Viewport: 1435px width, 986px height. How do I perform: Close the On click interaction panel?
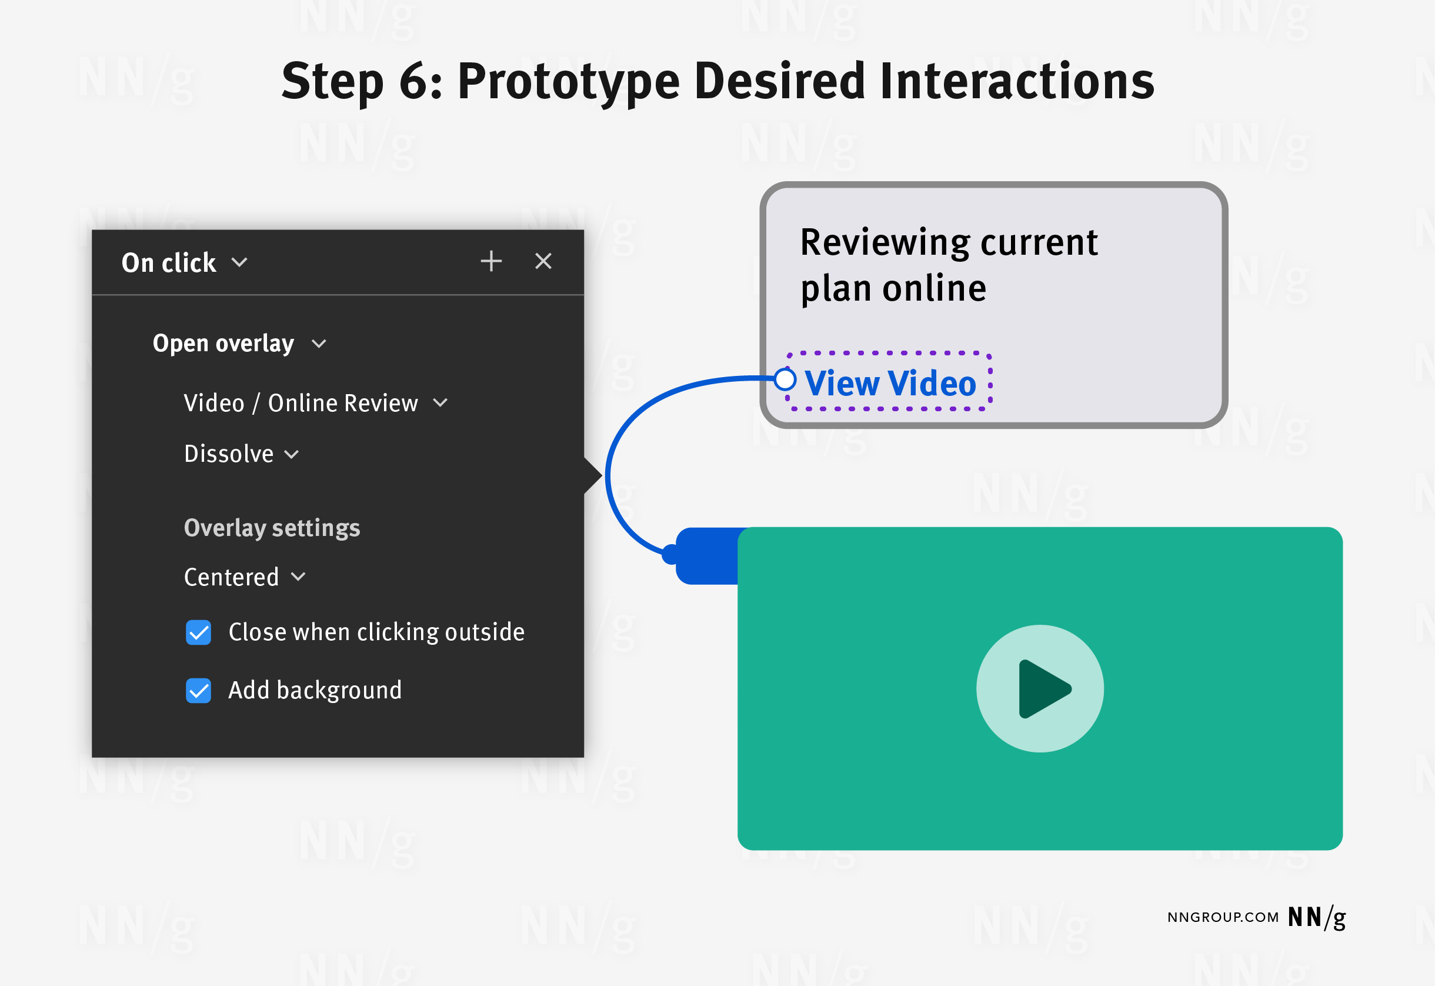pos(543,261)
